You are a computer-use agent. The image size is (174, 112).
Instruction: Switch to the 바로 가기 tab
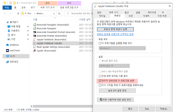click(114, 13)
